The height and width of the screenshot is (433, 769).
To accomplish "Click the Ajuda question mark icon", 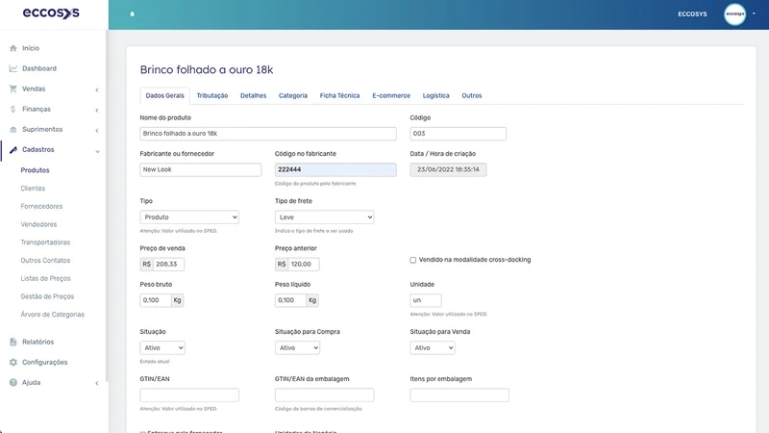I will (13, 382).
